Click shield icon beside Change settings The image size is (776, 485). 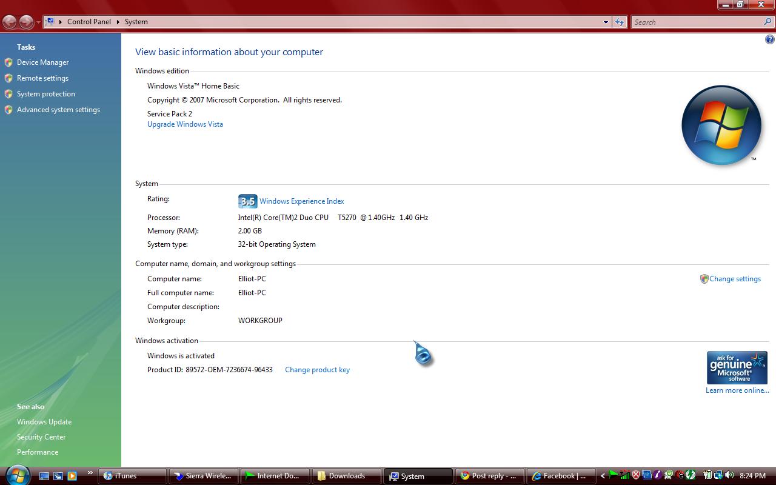point(704,279)
